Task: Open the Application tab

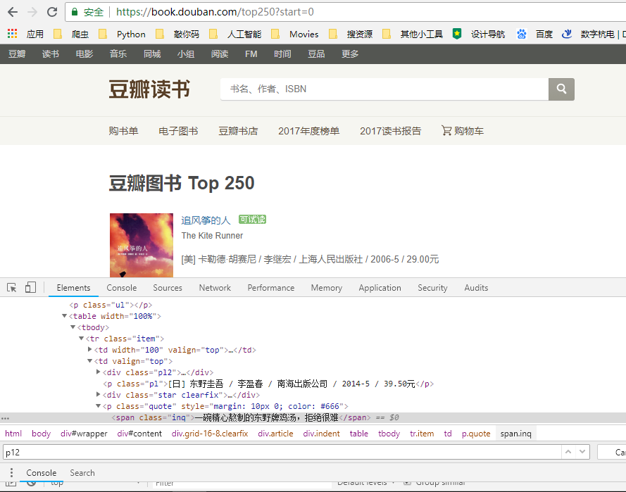Action: 380,288
